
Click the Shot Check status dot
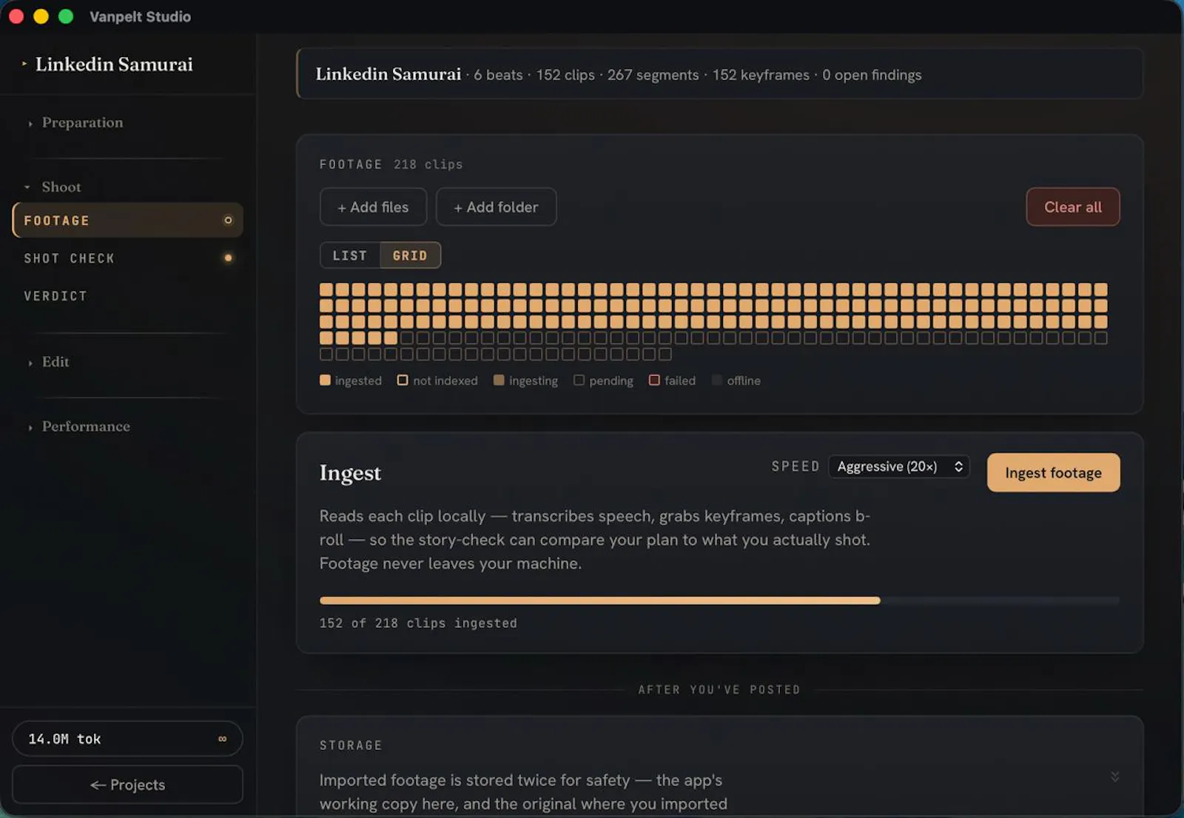click(228, 258)
